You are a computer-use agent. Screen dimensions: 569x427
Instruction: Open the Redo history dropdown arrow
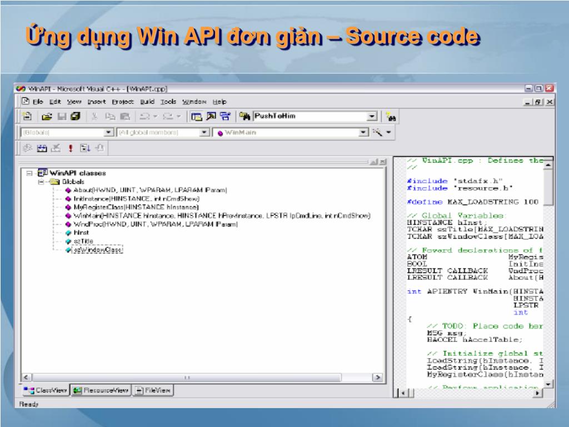click(178, 116)
